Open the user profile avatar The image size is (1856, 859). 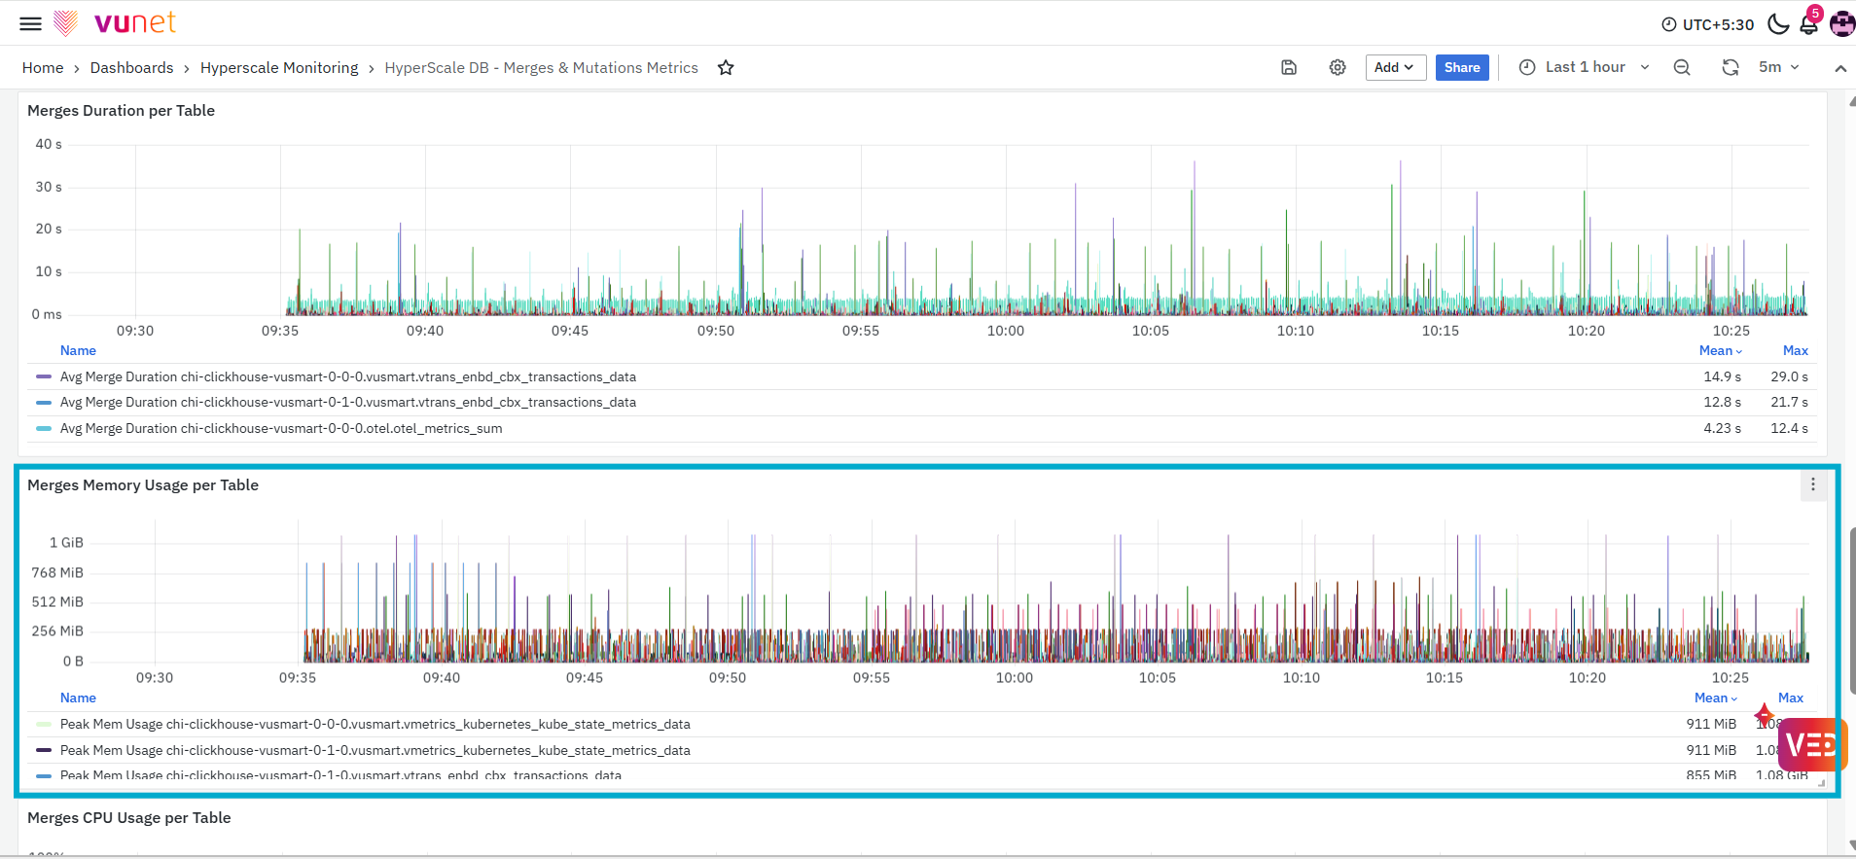pyautogui.click(x=1842, y=23)
